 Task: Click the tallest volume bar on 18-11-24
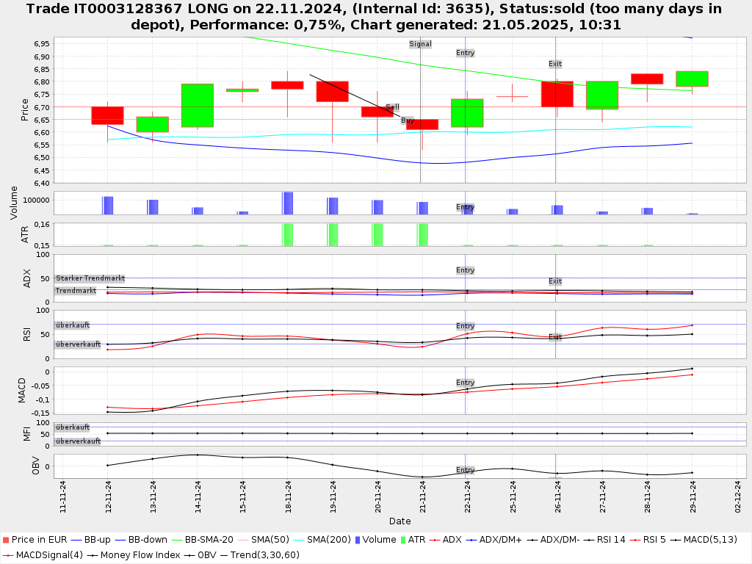[287, 203]
